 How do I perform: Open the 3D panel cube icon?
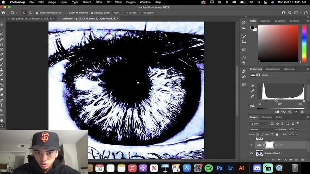coord(244,85)
